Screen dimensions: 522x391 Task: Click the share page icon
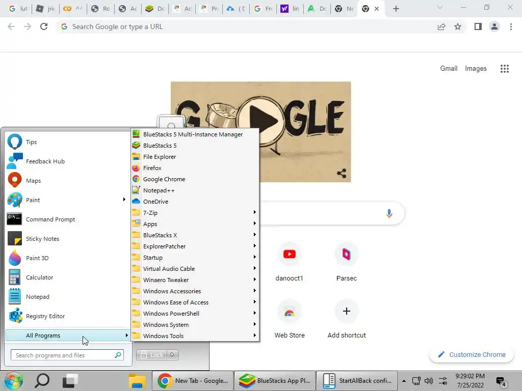point(441,26)
